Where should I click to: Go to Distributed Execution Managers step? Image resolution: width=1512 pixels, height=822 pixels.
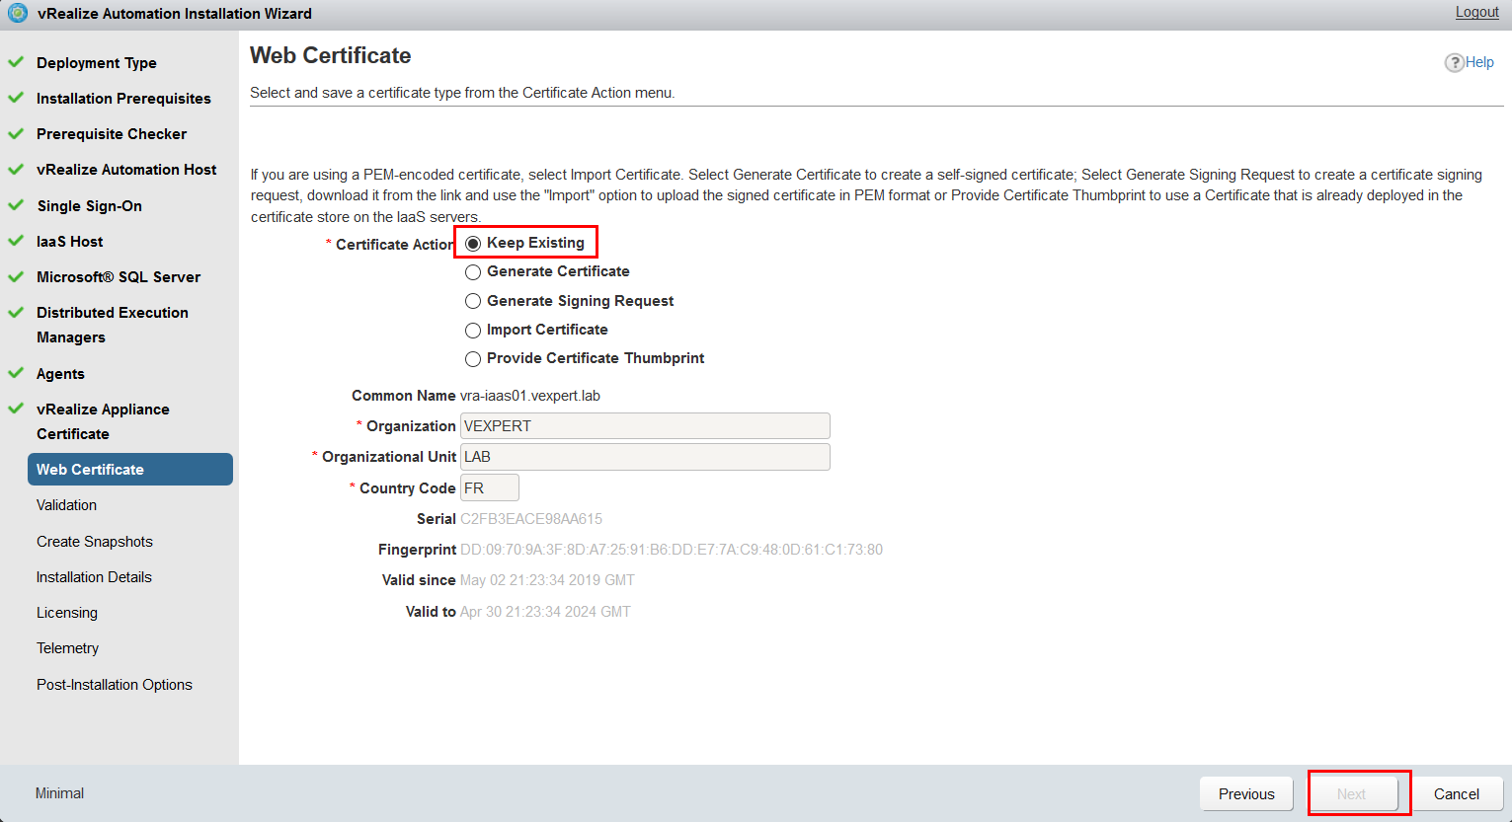click(x=113, y=325)
